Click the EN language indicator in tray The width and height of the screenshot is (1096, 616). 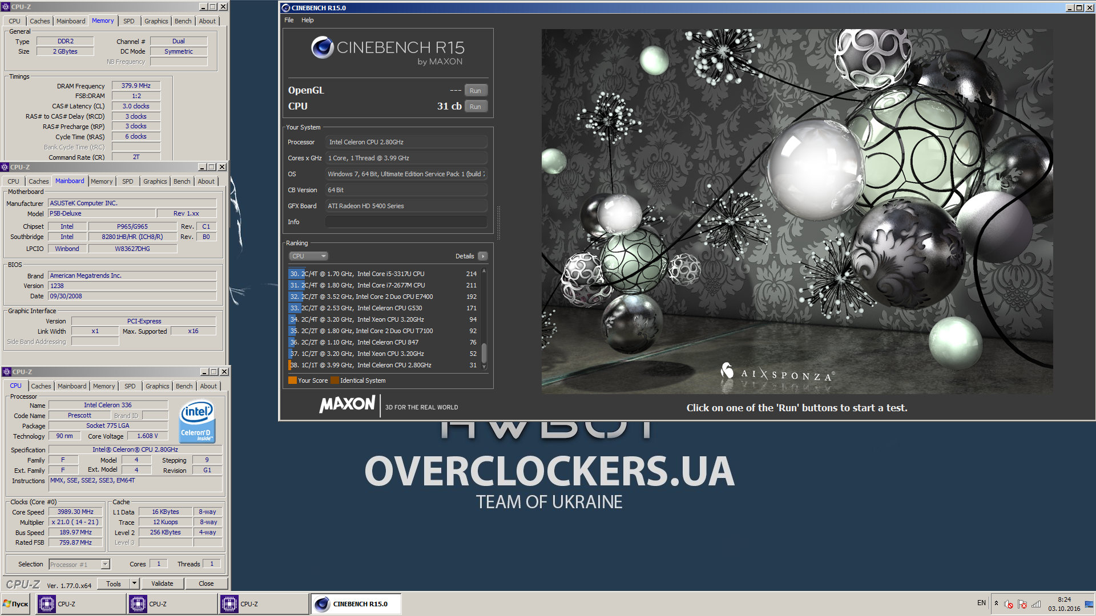coord(981,603)
